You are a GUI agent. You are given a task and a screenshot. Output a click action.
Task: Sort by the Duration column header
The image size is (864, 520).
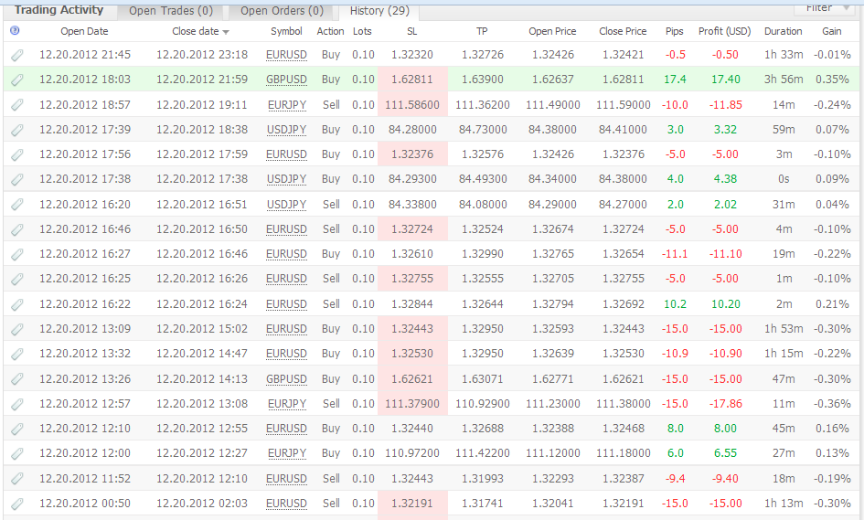coord(783,31)
